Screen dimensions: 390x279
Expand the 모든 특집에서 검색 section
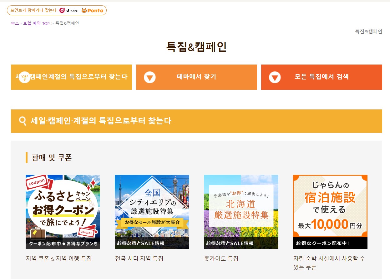322,77
